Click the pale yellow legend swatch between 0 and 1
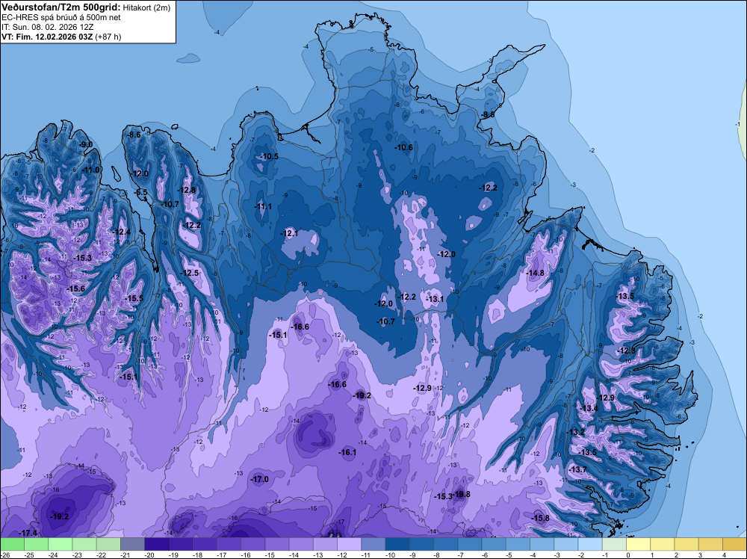Image resolution: width=747 pixels, height=559 pixels. pyautogui.click(x=639, y=544)
